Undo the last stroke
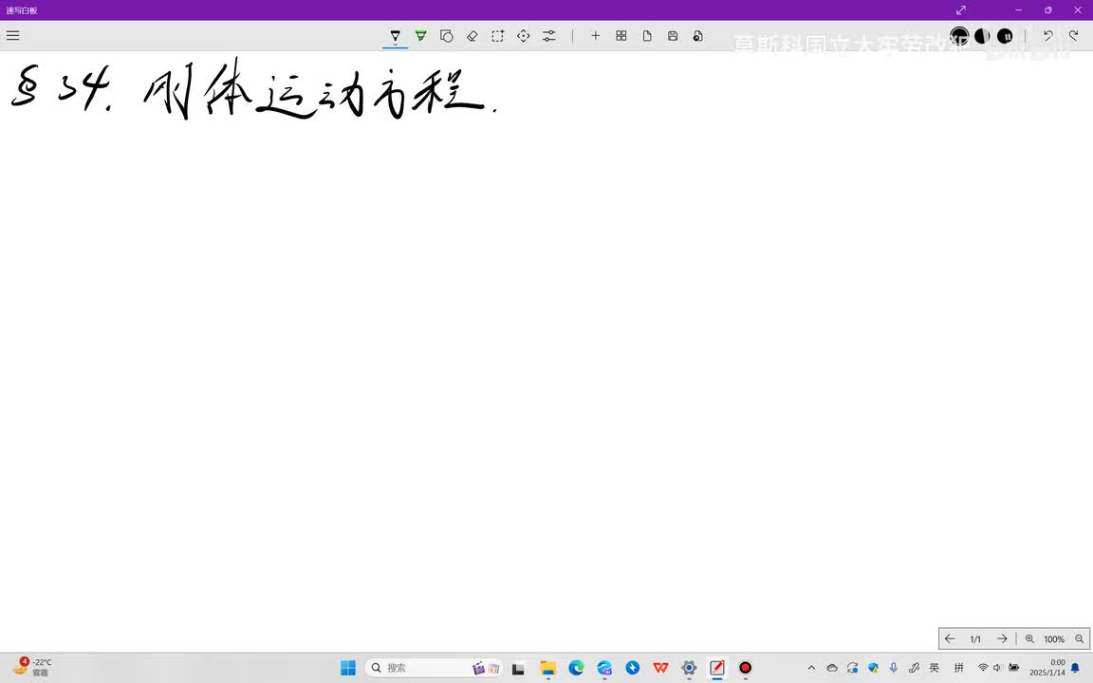The width and height of the screenshot is (1093, 683). click(x=1047, y=35)
